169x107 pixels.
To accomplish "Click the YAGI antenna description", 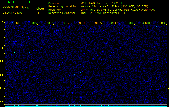I will click(103, 13).
